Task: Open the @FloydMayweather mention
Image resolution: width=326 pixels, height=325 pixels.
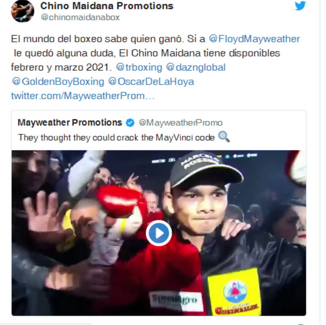Action: point(254,39)
